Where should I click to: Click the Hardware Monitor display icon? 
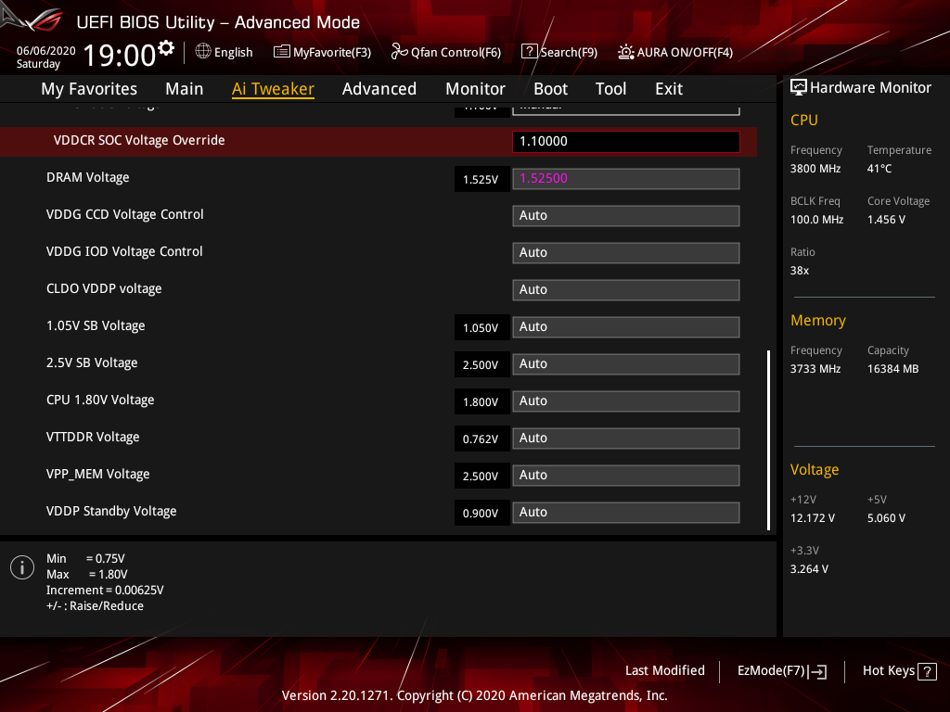pos(799,87)
